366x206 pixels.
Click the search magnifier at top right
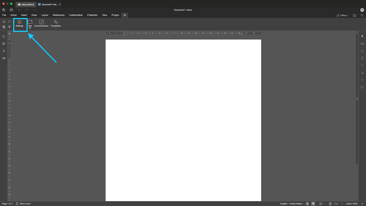(362, 15)
